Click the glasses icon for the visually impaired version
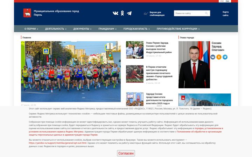Image resolution: width=252 pixels, height=157 pixels. 146,14
